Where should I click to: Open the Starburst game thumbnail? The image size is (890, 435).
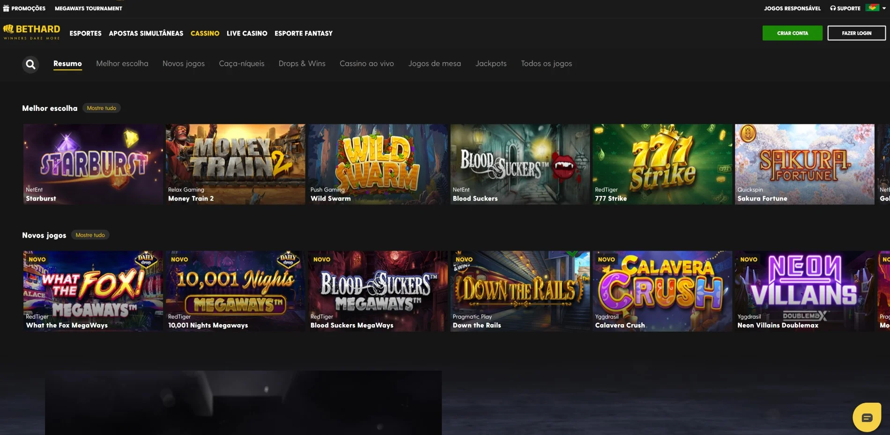[x=93, y=164]
